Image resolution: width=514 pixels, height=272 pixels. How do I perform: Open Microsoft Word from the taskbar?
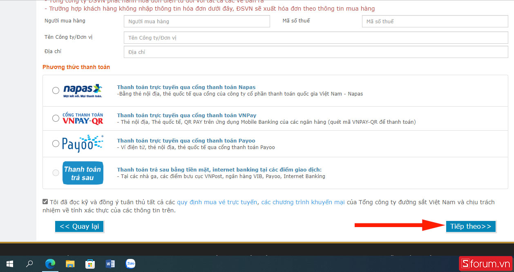[x=110, y=264]
